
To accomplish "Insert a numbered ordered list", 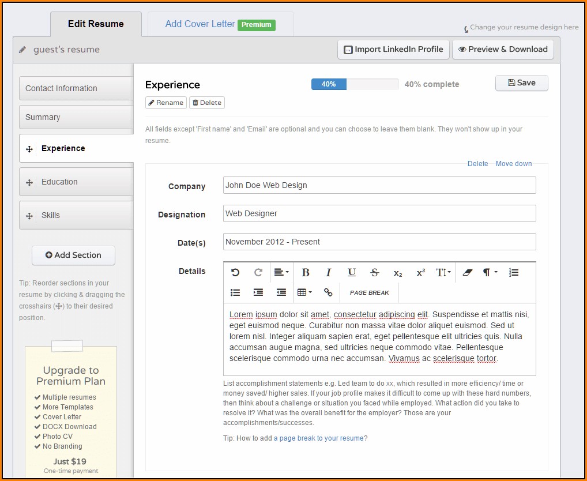I will [x=514, y=273].
